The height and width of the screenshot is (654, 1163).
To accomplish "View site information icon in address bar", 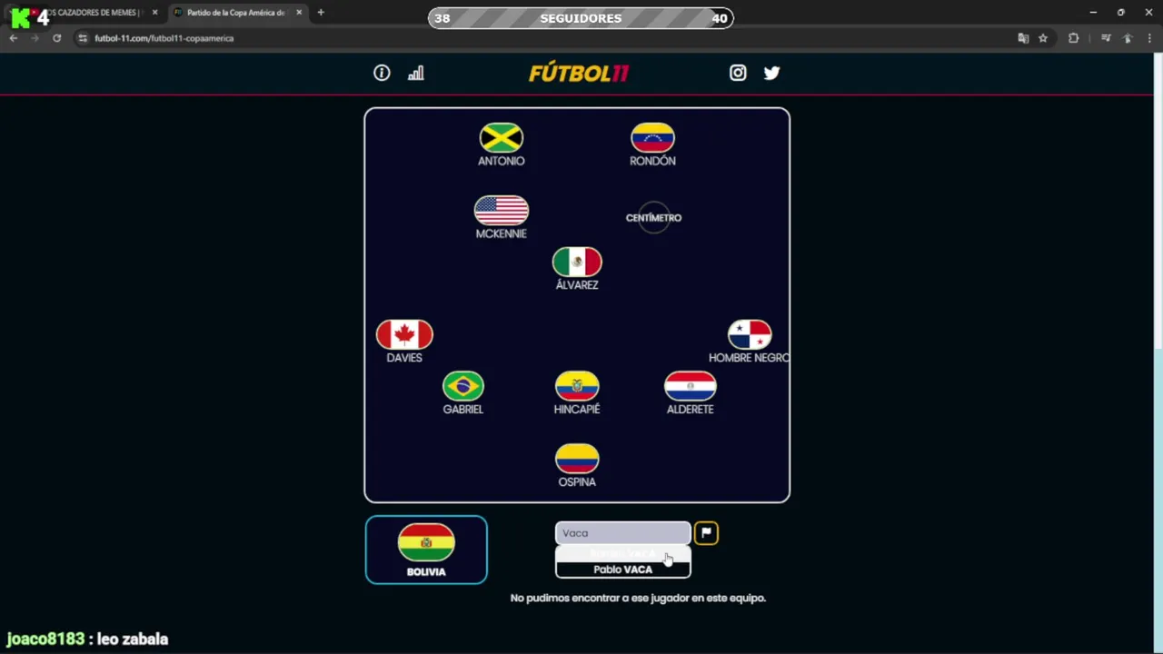I will tap(83, 38).
